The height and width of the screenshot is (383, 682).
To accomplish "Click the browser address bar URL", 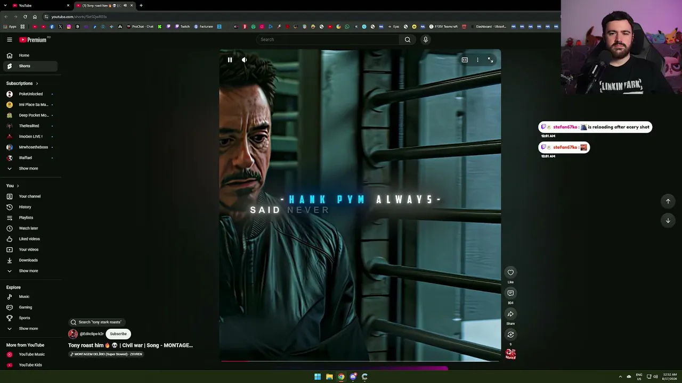I will click(x=79, y=16).
